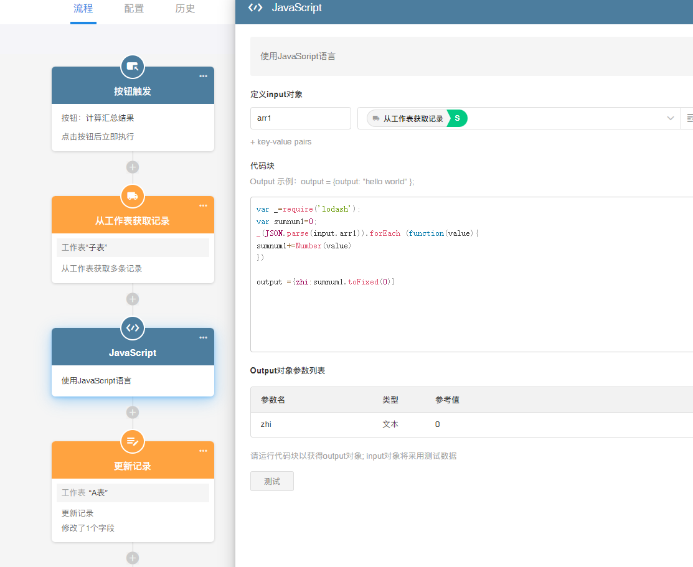Image resolution: width=693 pixels, height=567 pixels.
Task: Open more options on 更新记录 node
Action: 204,451
